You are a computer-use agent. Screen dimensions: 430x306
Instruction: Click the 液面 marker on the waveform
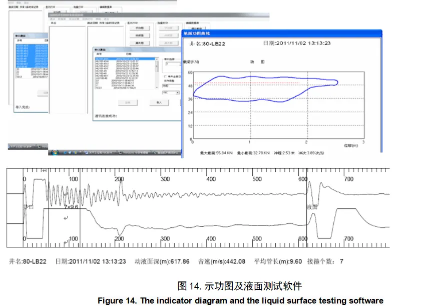point(312,206)
